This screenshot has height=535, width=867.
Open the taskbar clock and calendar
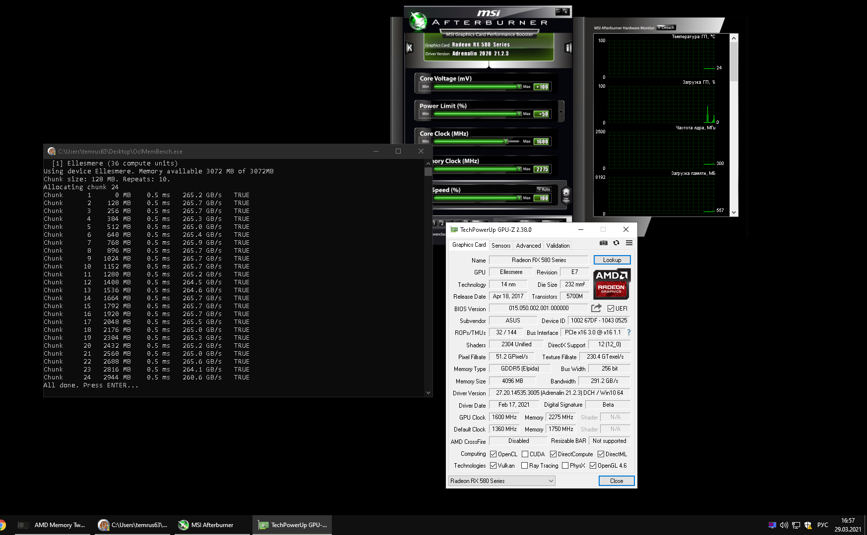848,525
